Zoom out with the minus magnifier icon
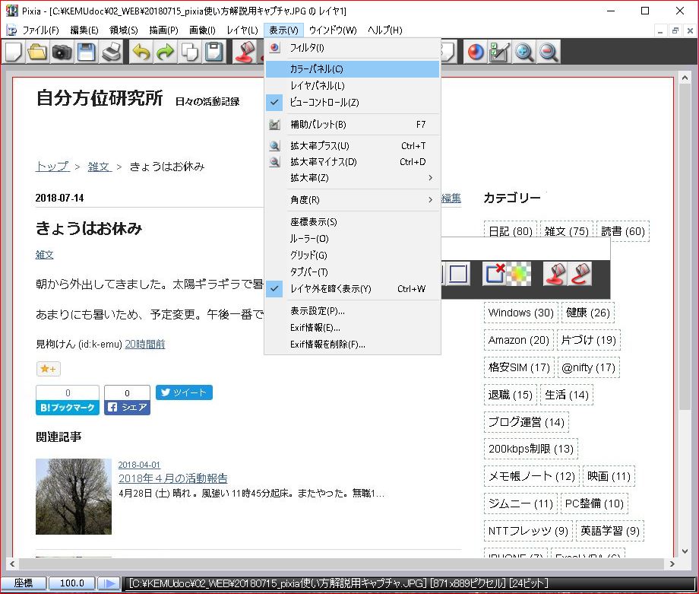The height and width of the screenshot is (594, 699). (549, 52)
